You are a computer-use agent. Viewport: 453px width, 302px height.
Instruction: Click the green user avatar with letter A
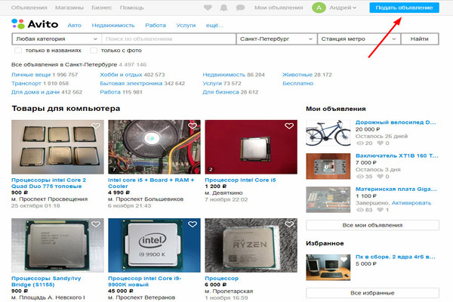319,8
